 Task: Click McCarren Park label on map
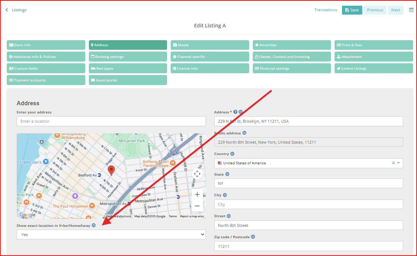(132, 141)
